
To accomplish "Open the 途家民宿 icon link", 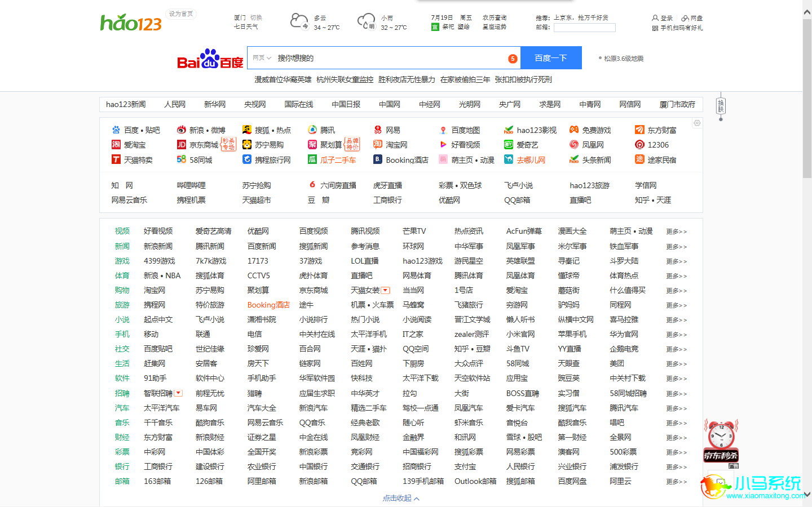I will pyautogui.click(x=639, y=159).
